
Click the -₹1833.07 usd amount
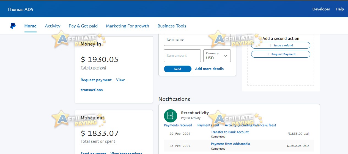pos(297,134)
